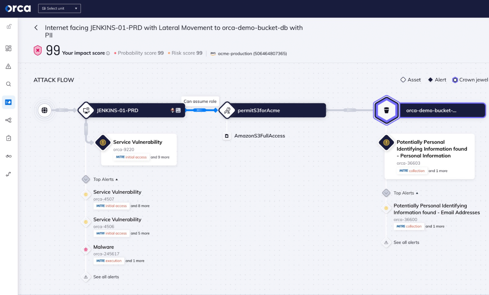
Task: Click the Orca logo in header
Action: (x=18, y=8)
